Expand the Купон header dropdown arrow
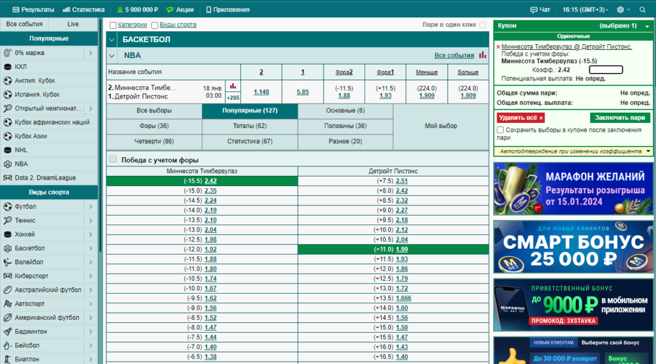This screenshot has height=364, width=656. point(647,26)
